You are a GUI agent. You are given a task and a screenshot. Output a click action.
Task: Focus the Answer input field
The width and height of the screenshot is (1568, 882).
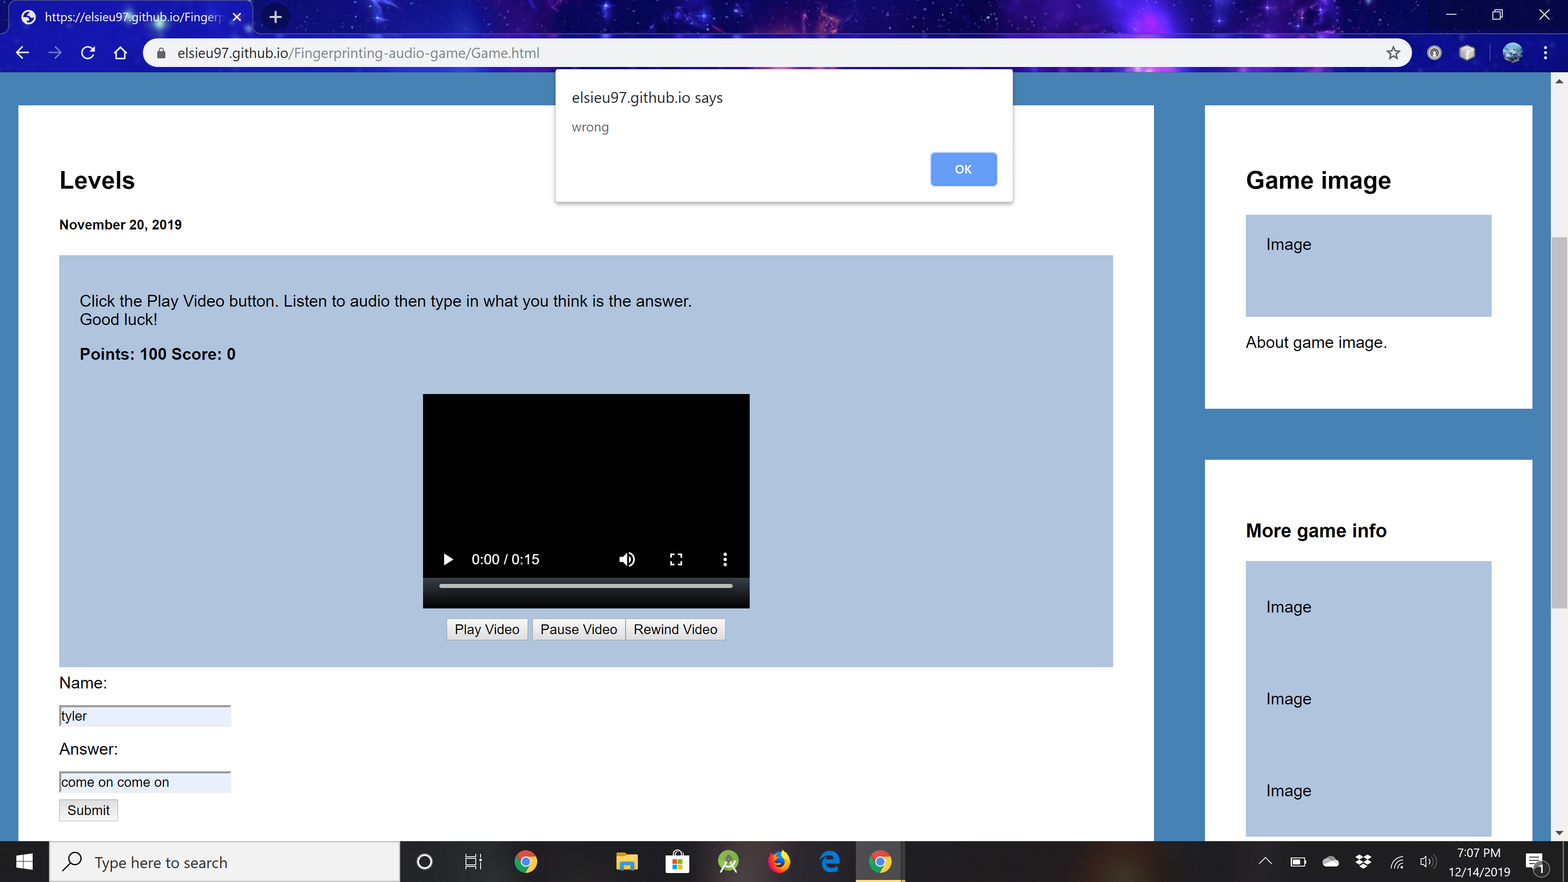pyautogui.click(x=145, y=782)
